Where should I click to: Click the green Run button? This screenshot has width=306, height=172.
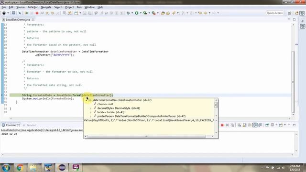click(137, 13)
